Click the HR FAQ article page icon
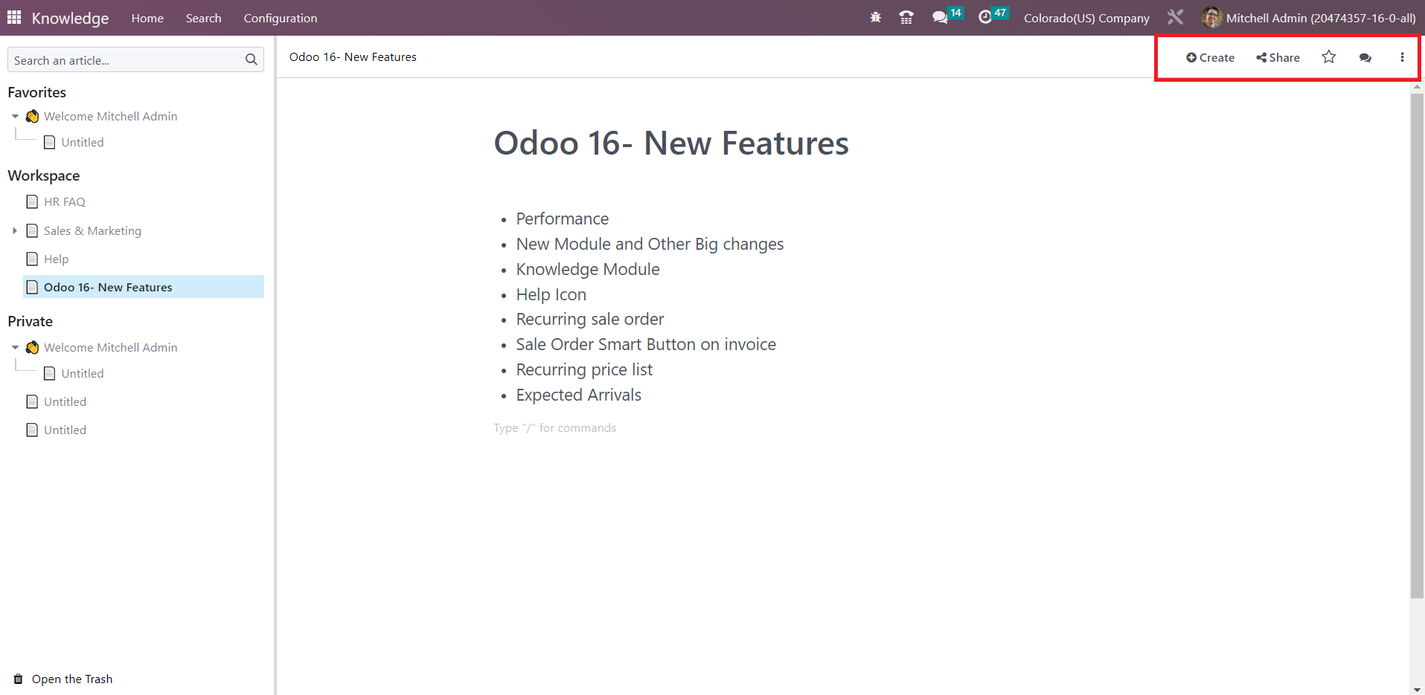 tap(32, 201)
